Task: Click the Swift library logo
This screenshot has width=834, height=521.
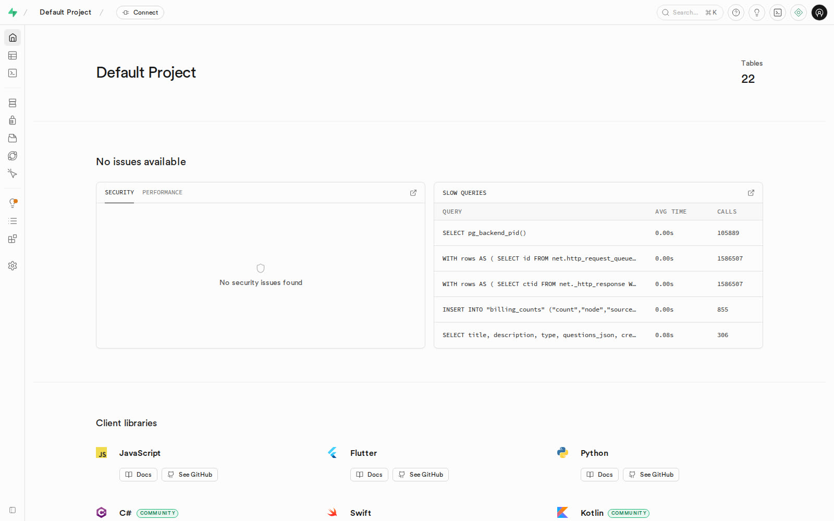Action: click(333, 513)
